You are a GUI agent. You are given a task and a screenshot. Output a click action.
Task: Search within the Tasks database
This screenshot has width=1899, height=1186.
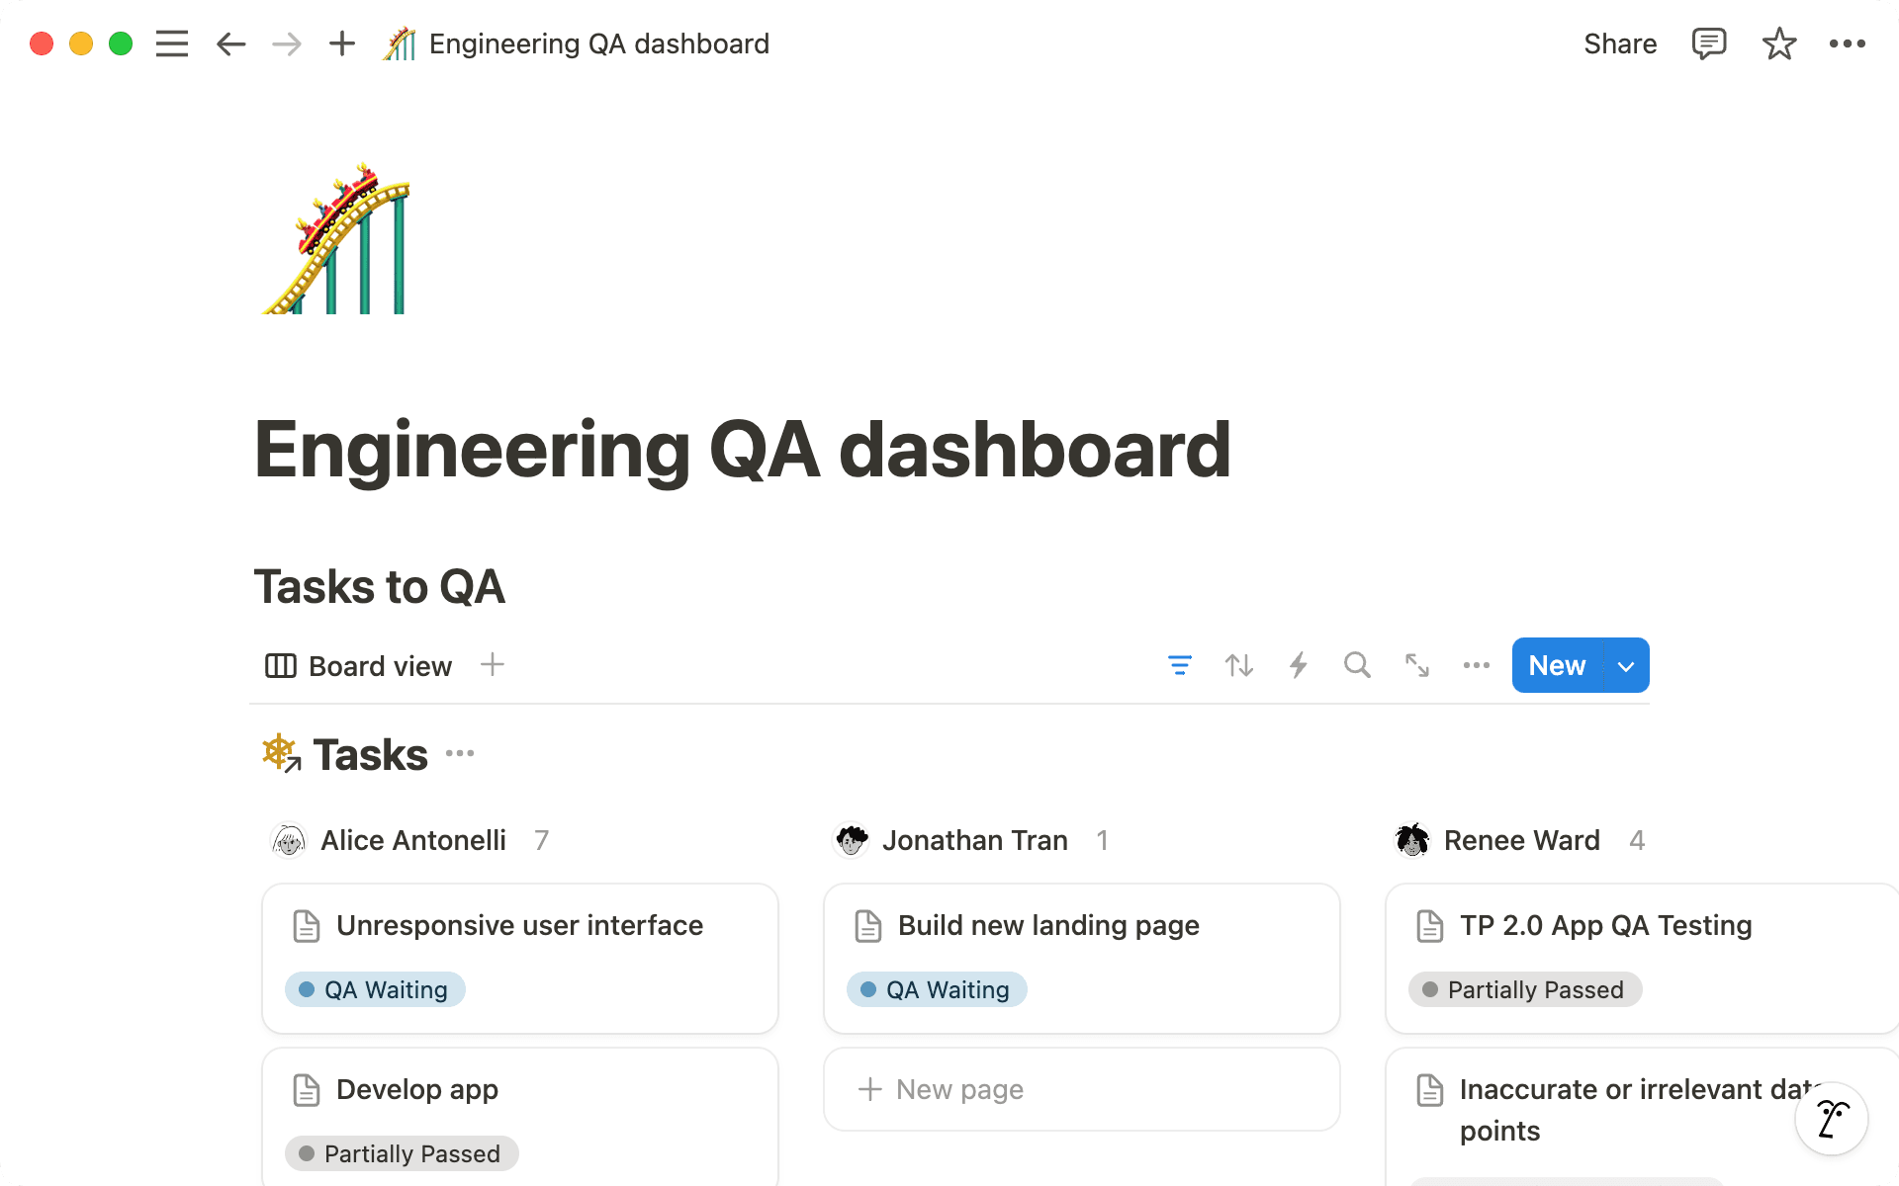[x=1357, y=665]
